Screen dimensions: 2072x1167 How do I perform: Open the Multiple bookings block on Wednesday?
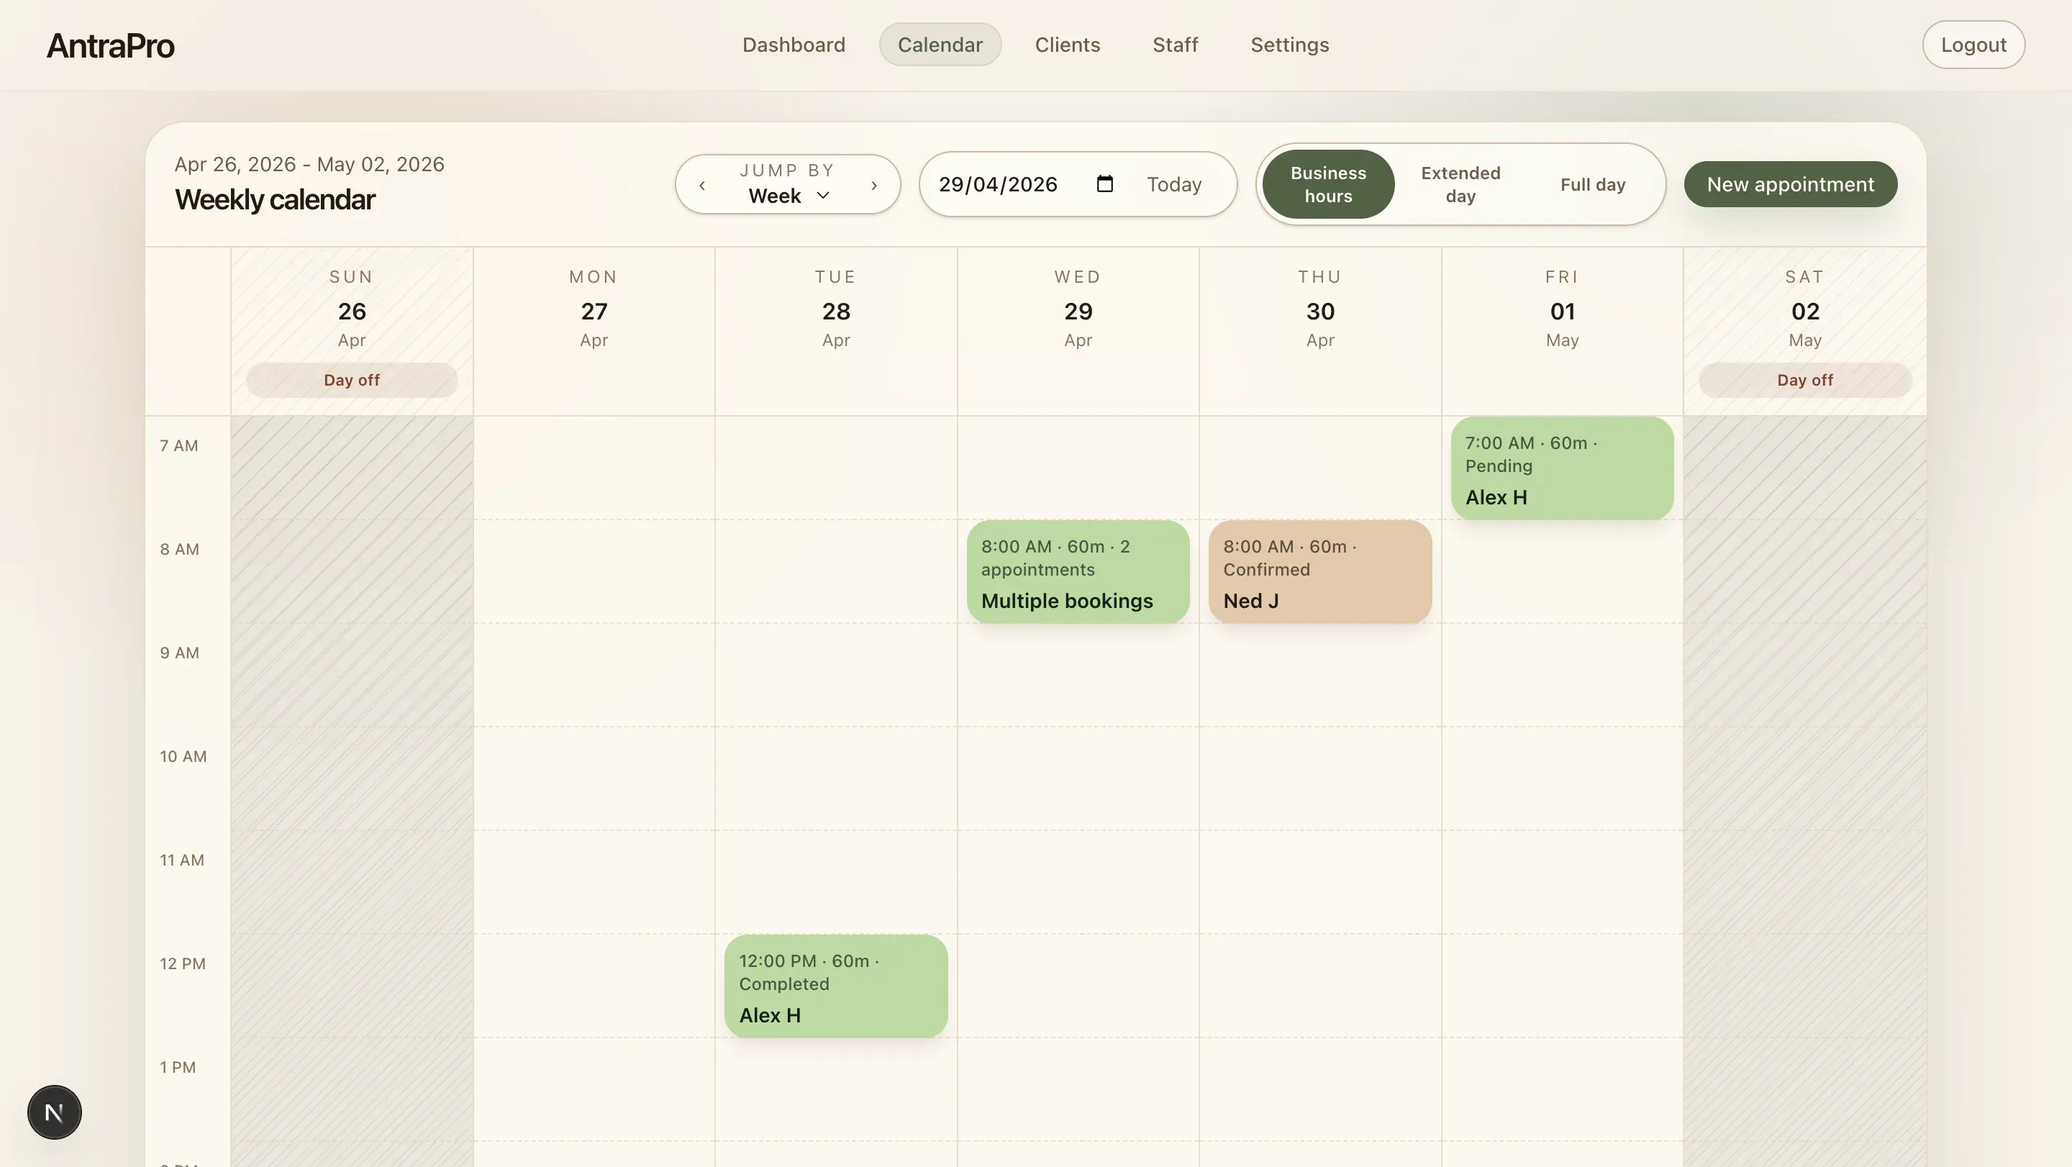coord(1078,572)
